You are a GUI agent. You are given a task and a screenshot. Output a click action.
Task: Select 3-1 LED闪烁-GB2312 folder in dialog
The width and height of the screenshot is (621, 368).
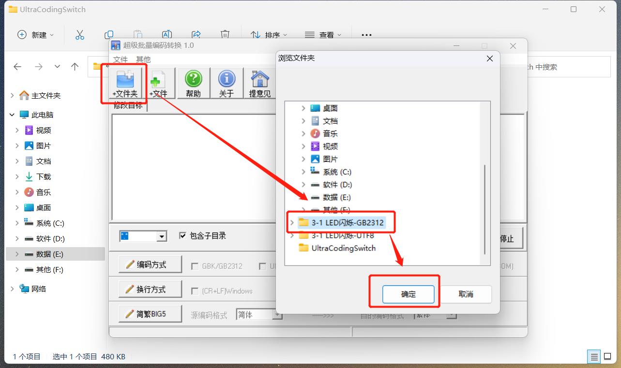pyautogui.click(x=348, y=222)
